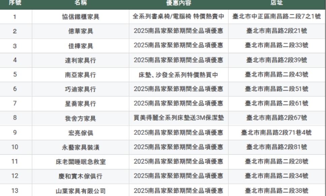The width and height of the screenshot is (326, 196).
Task: Click the 億華家具 store name cell
Action: [80, 32]
